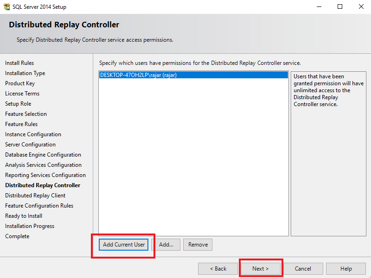Select License Terms step in sidebar
The image size is (371, 278).
tap(22, 94)
